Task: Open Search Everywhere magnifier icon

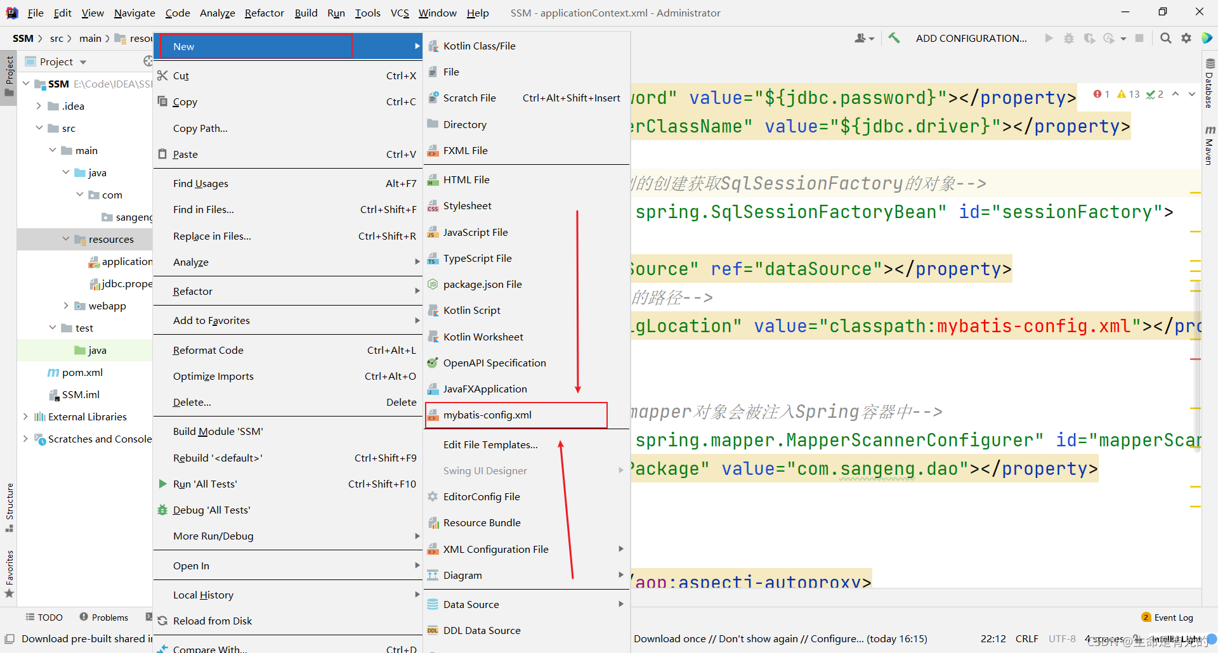Action: [x=1165, y=38]
